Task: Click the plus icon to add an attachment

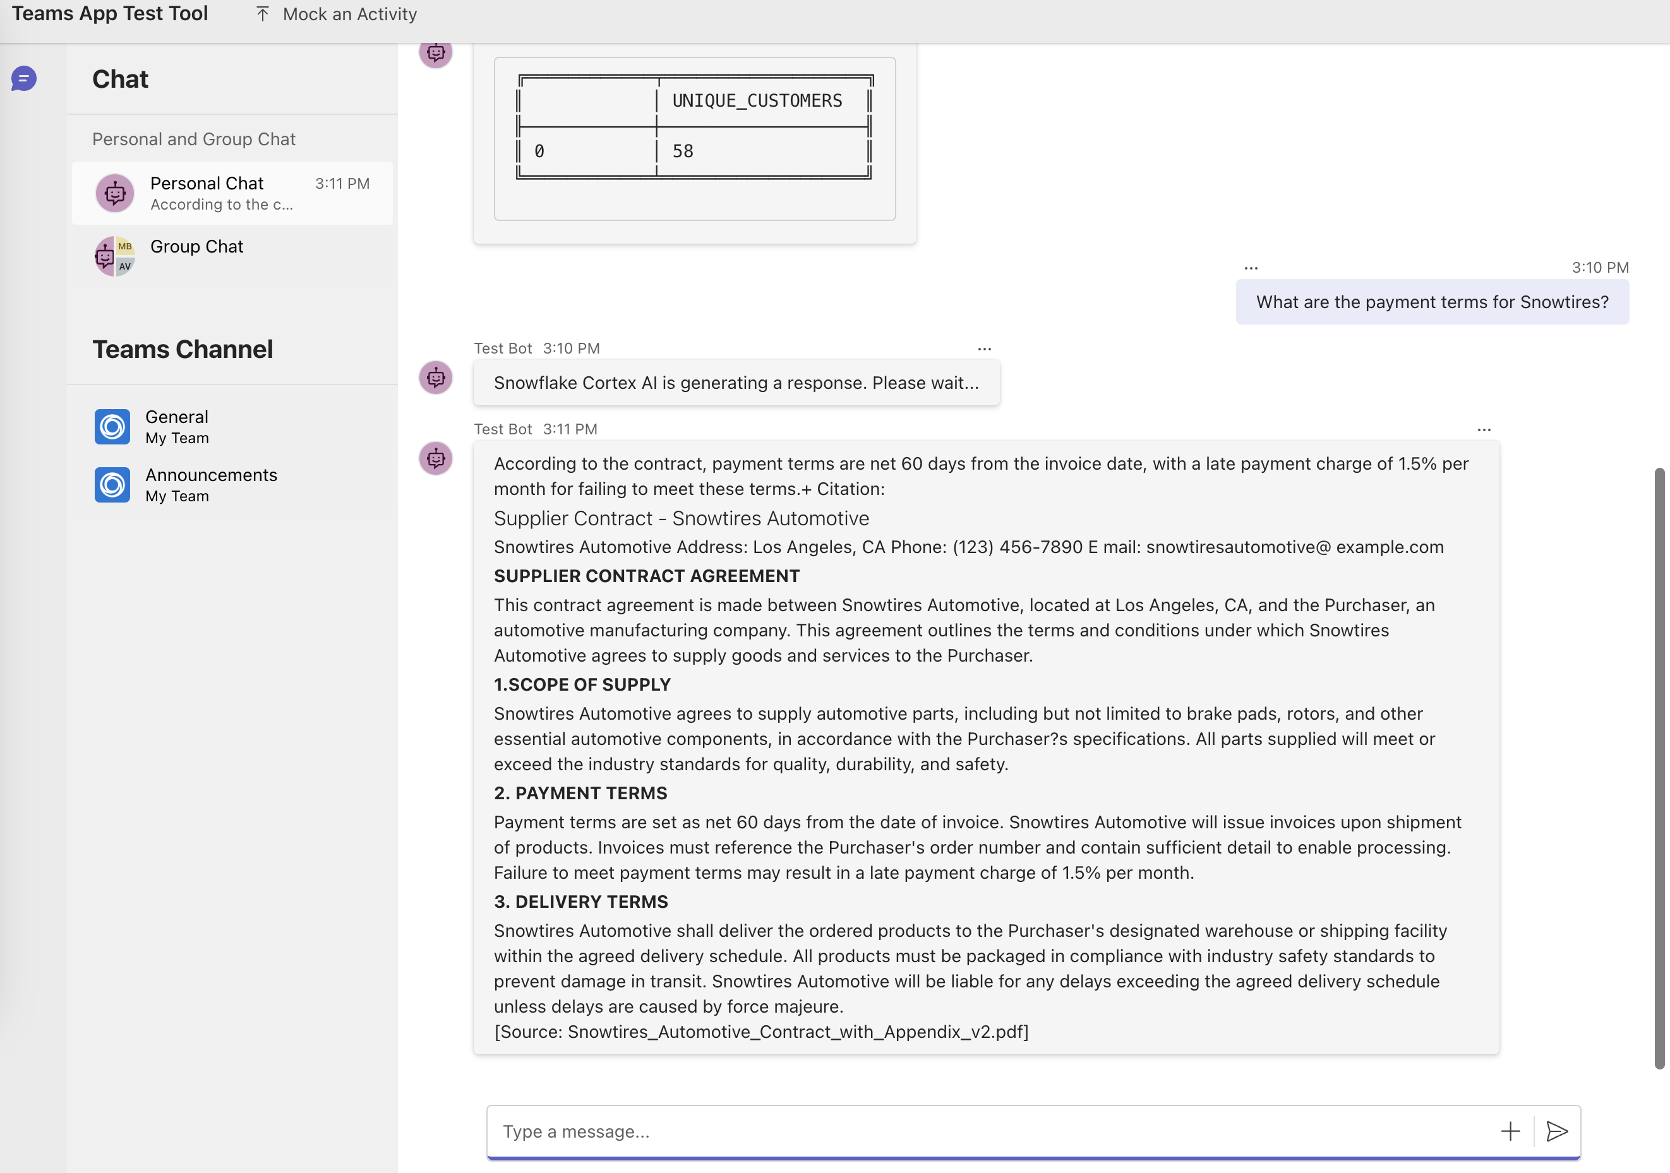Action: point(1510,1131)
